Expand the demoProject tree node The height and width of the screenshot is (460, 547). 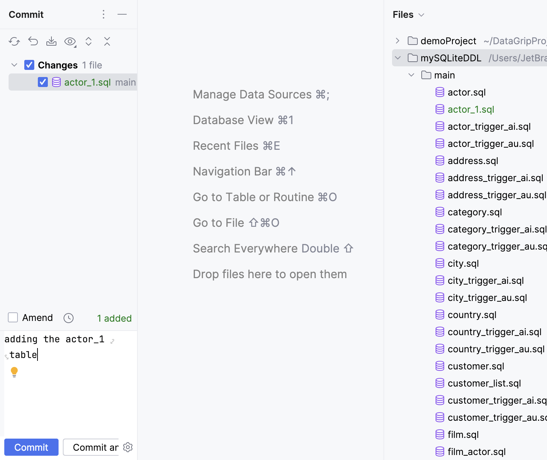coord(397,41)
